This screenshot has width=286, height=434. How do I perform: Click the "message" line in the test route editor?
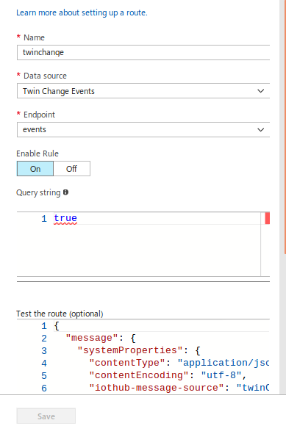point(101,338)
